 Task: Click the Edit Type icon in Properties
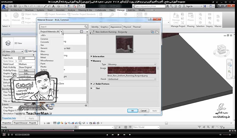(26, 51)
